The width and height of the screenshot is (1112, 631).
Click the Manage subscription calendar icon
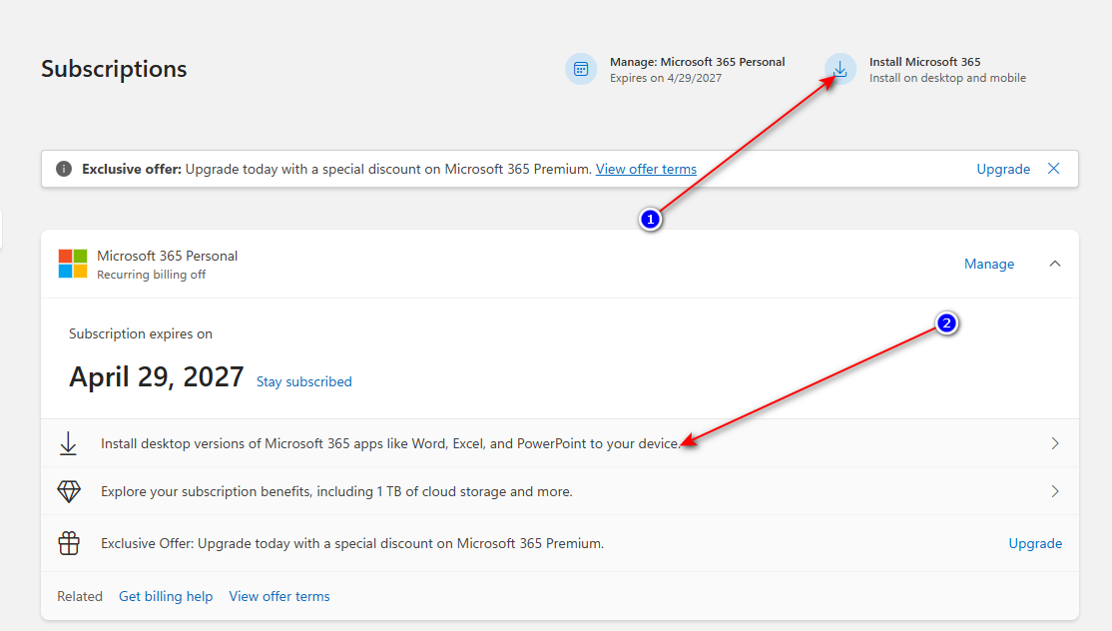click(x=581, y=69)
